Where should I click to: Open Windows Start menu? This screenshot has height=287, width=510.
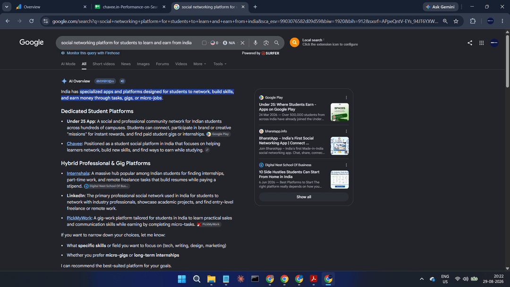point(182,279)
